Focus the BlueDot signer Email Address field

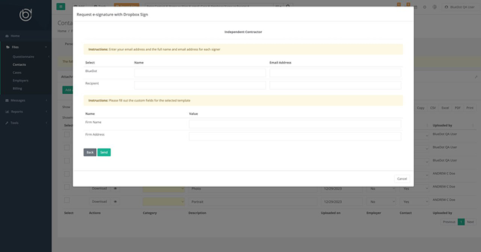tap(335, 72)
